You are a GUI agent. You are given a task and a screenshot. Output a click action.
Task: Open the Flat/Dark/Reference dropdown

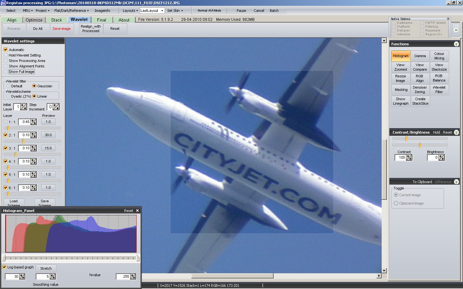[x=71, y=11]
